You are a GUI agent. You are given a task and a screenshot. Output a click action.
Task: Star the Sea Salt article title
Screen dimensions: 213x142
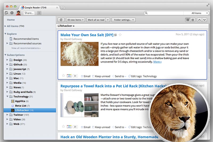click(x=120, y=35)
